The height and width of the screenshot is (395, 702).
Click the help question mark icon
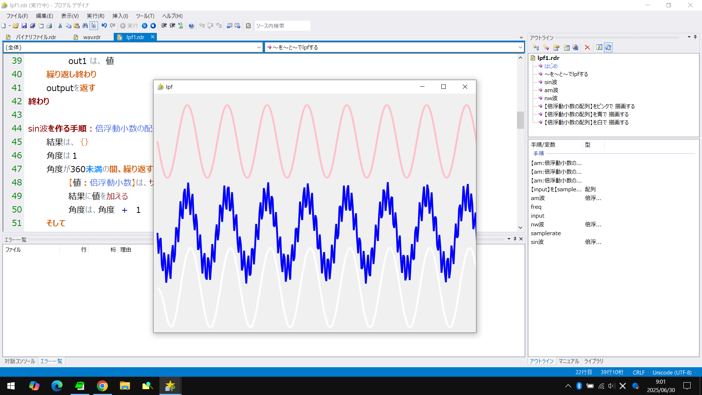point(191,26)
